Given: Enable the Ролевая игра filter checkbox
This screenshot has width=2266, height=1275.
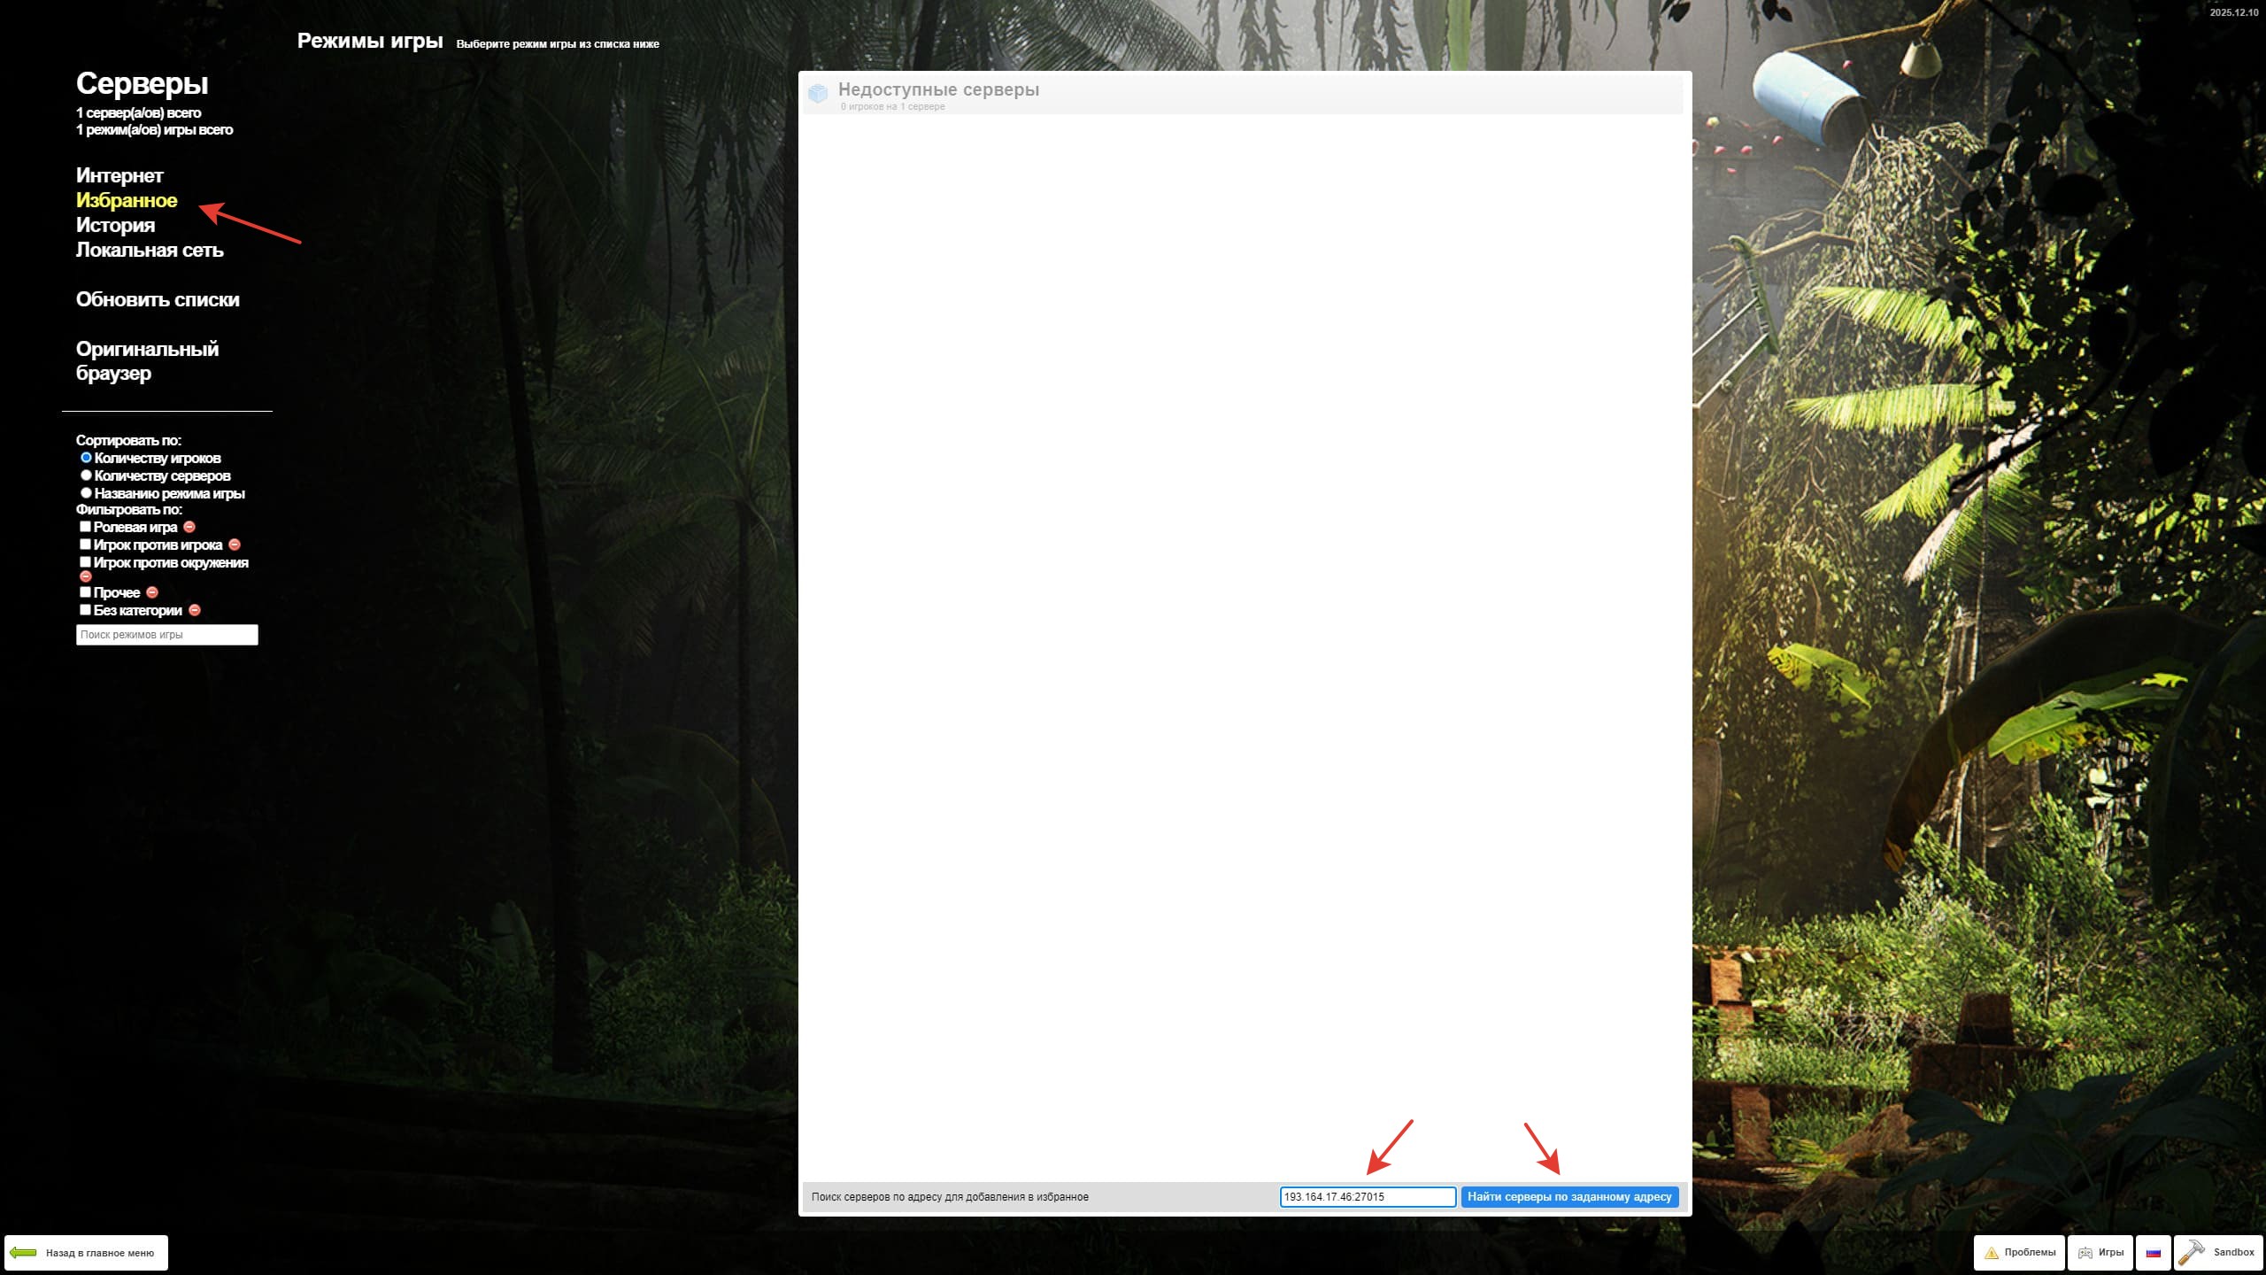Looking at the screenshot, I should click(86, 527).
